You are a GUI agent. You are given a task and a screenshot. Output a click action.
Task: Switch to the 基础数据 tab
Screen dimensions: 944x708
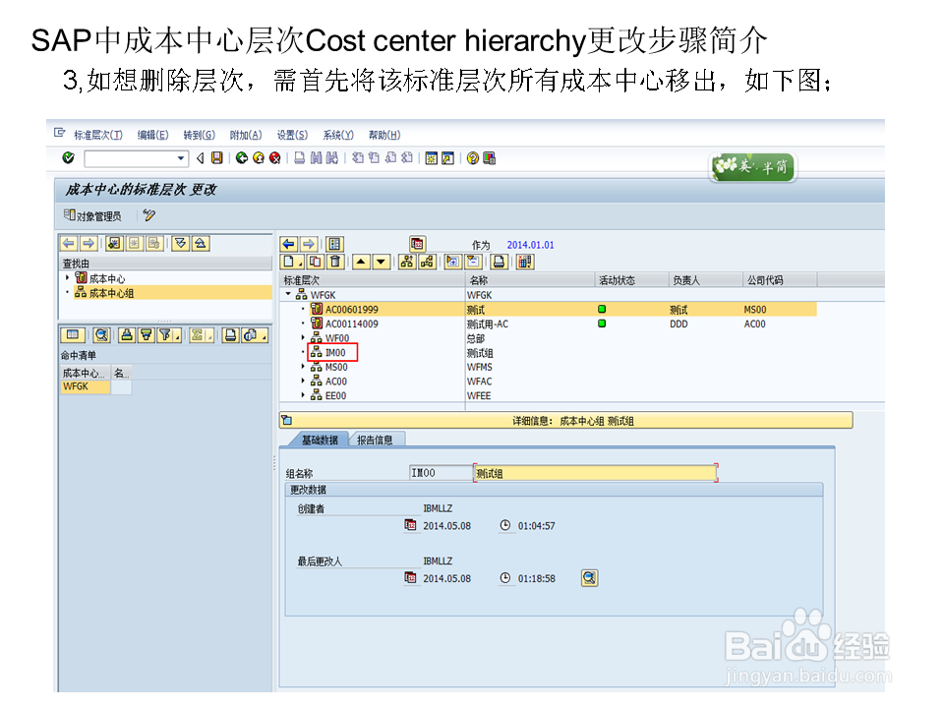(320, 441)
